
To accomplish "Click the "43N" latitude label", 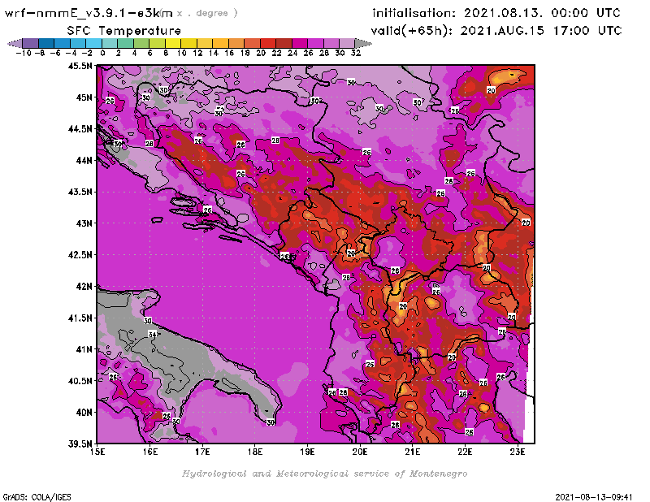I will coord(84,223).
